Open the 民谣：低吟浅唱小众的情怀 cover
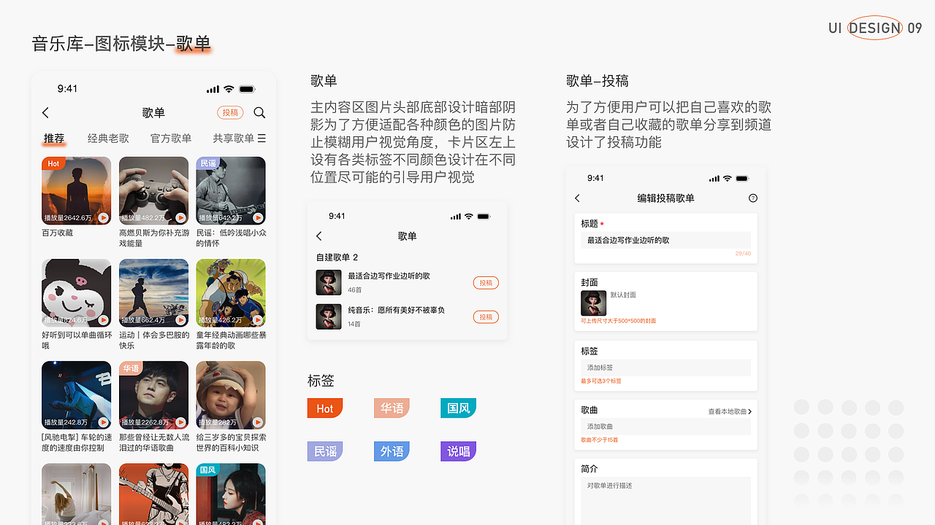Screen dimensions: 935x525 [231, 190]
